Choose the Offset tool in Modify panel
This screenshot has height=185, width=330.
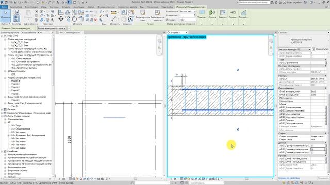click(x=68, y=12)
